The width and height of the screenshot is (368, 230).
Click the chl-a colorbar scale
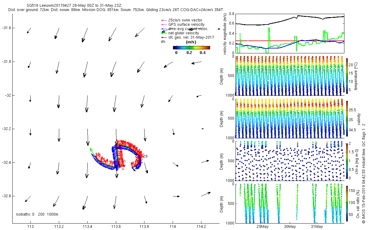click(x=347, y=161)
